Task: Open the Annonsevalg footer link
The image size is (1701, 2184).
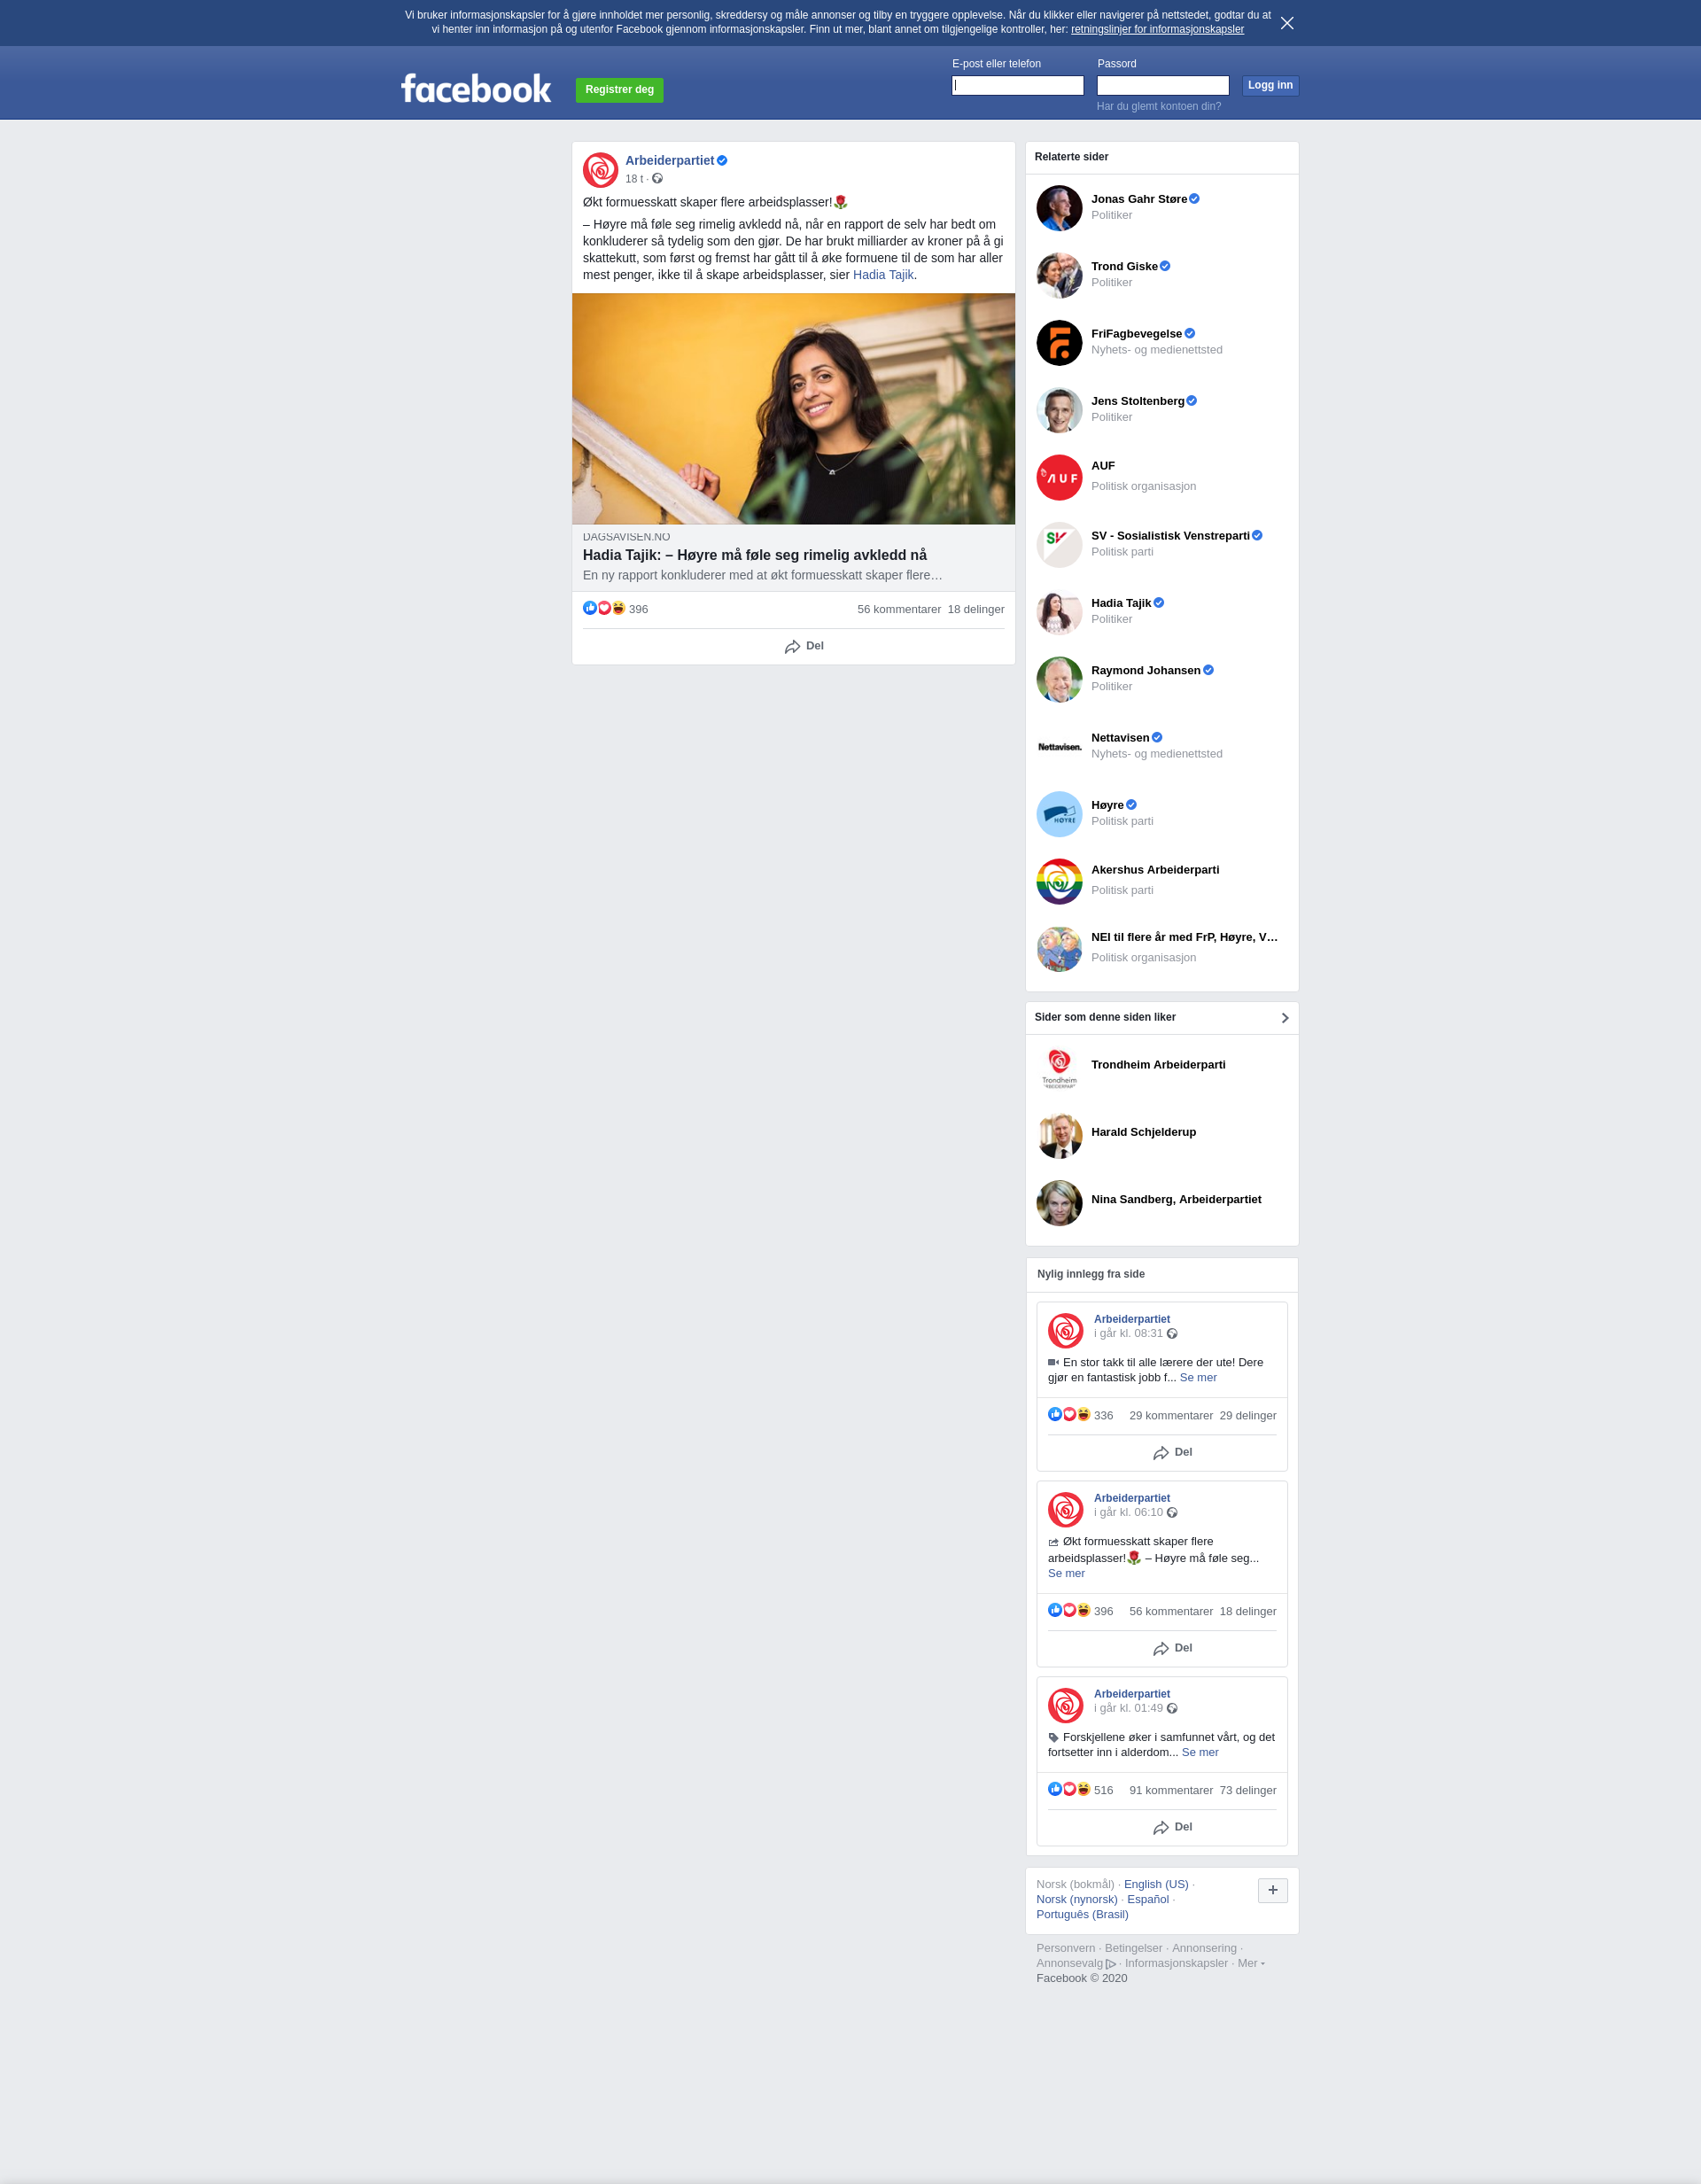Action: tap(1076, 1963)
